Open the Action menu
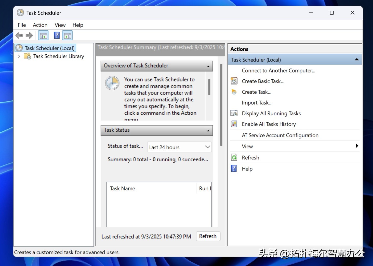 [40, 25]
